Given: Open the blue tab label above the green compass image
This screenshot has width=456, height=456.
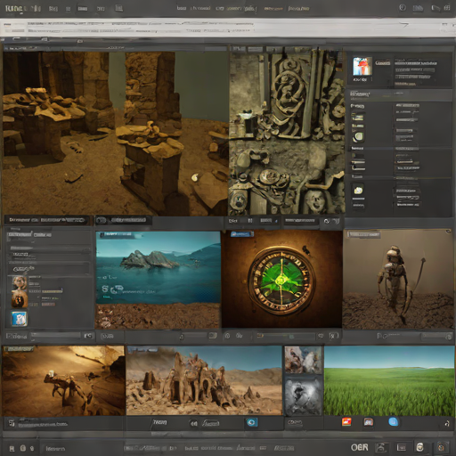Looking at the screenshot, I should (x=242, y=234).
